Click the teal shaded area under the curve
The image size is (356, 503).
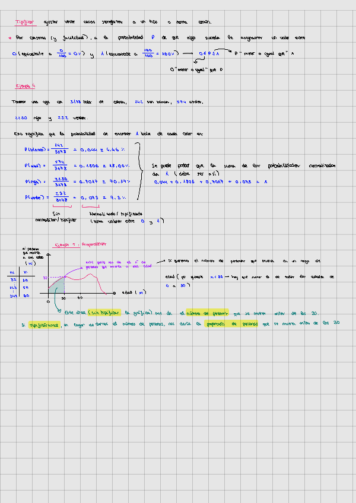(x=56, y=289)
